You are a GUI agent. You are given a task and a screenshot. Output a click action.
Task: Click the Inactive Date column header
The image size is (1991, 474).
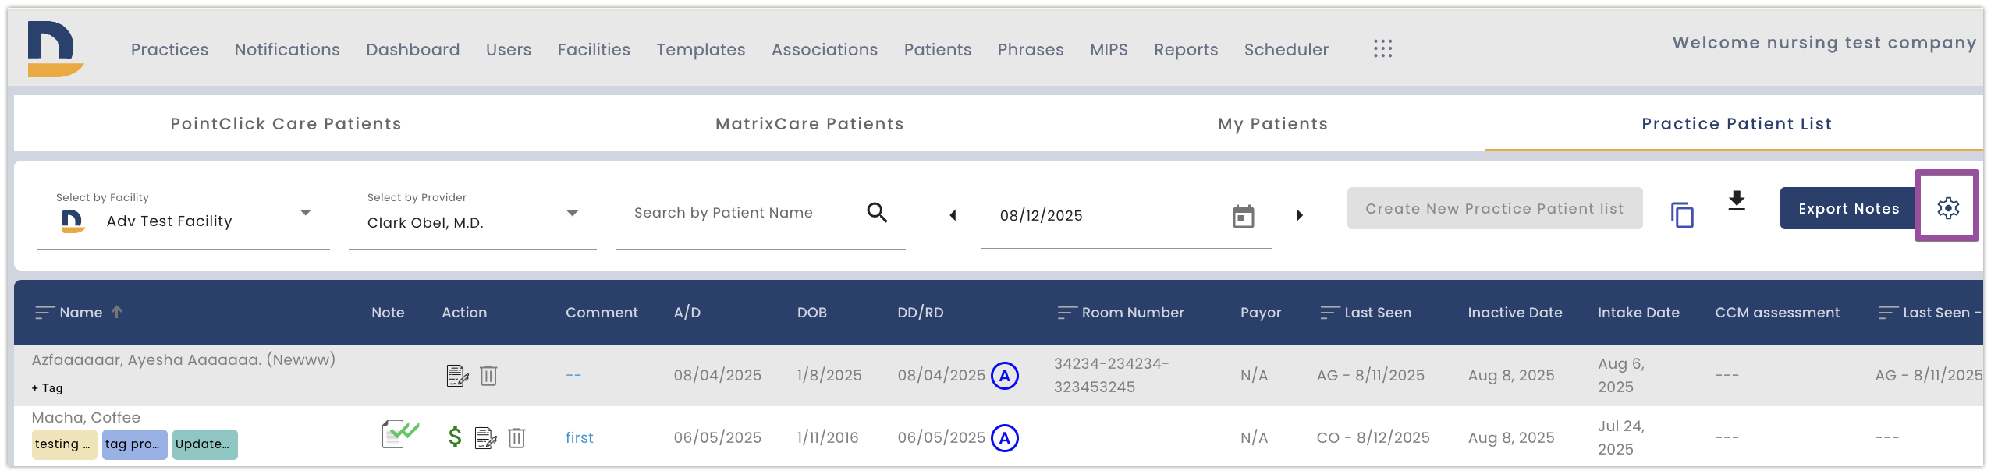click(x=1514, y=313)
